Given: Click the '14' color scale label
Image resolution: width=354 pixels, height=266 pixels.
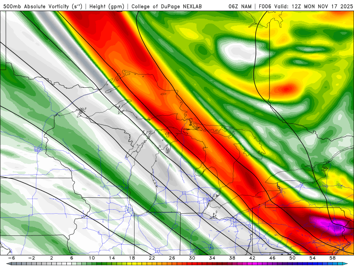Looking at the screenshot, I should [x=112, y=258].
